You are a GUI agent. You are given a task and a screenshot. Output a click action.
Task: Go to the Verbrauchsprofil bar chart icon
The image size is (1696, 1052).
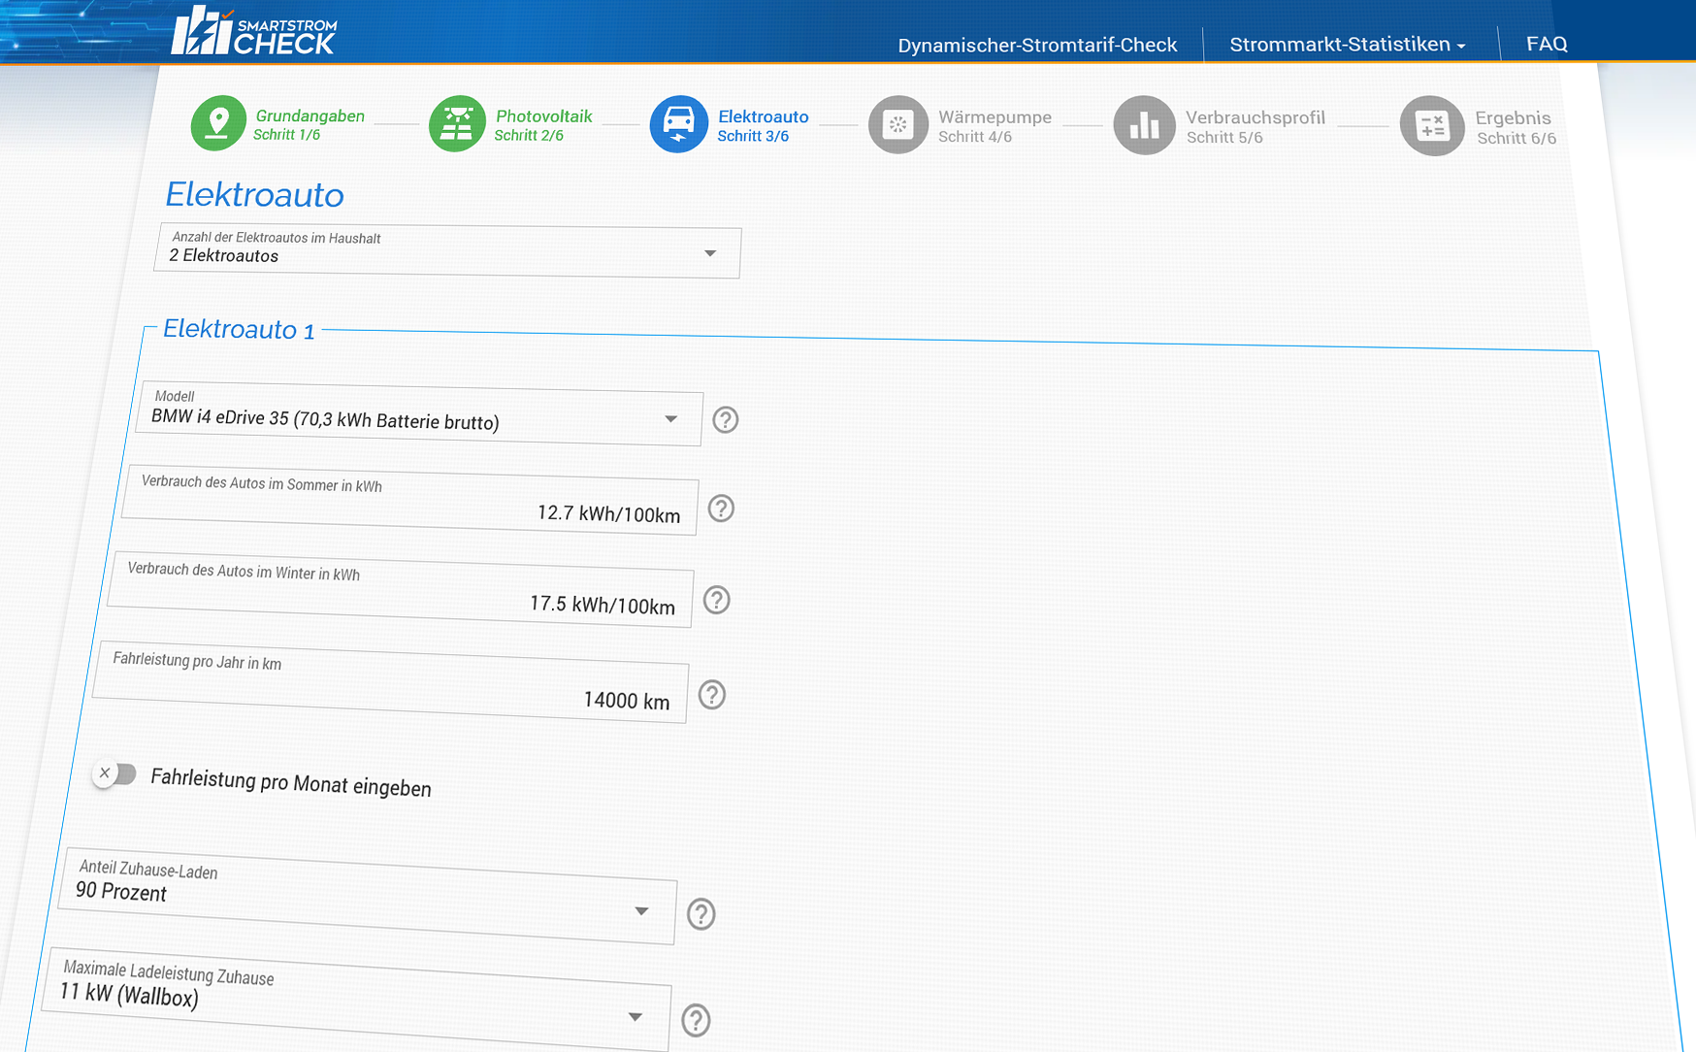click(1145, 126)
